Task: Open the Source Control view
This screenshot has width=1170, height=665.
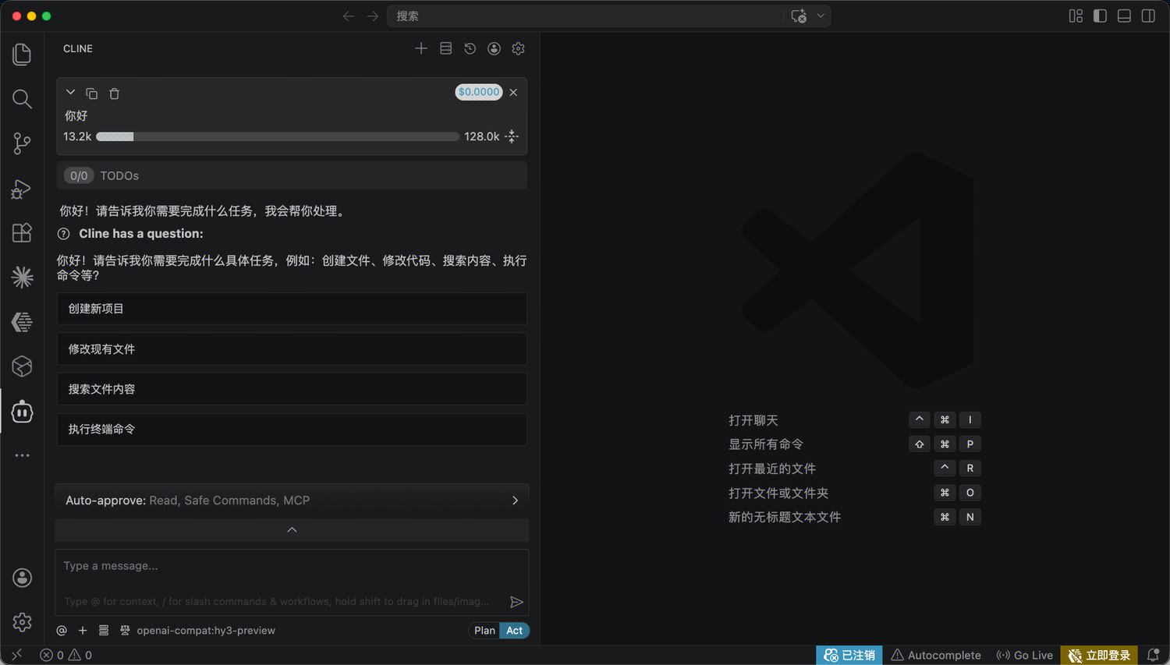Action: [22, 143]
